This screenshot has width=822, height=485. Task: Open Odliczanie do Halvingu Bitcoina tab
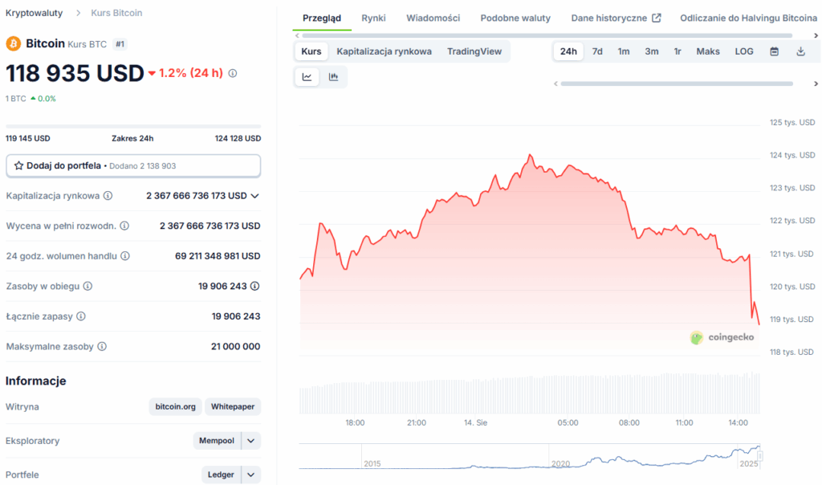[748, 18]
